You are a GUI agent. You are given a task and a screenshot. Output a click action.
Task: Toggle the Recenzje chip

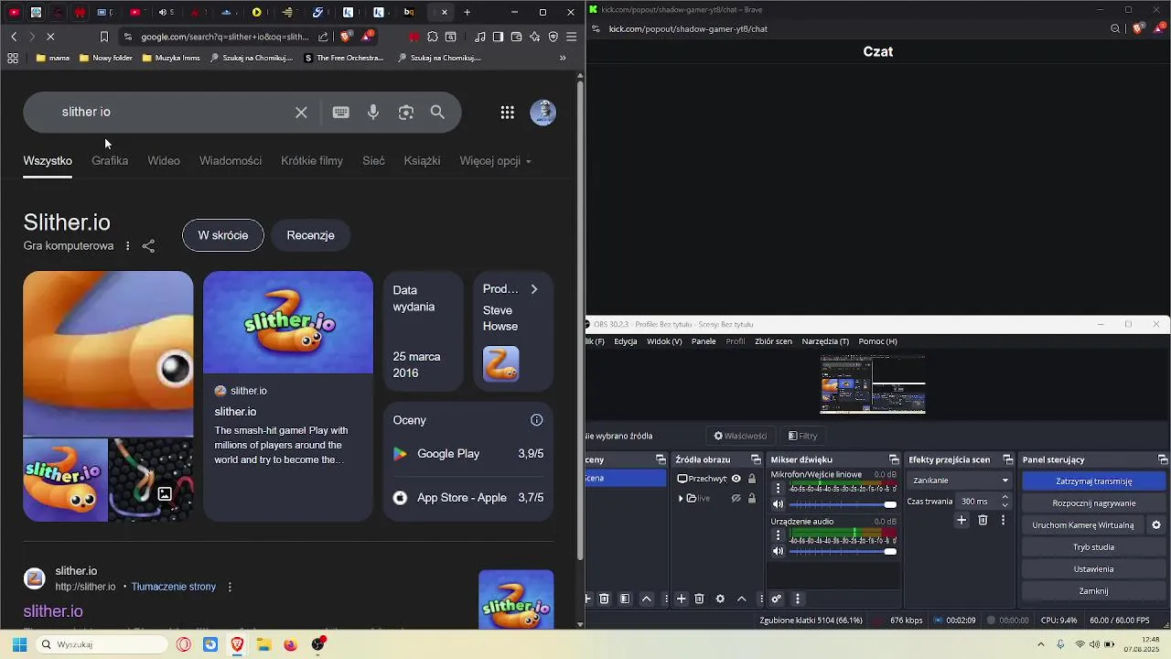tap(311, 235)
